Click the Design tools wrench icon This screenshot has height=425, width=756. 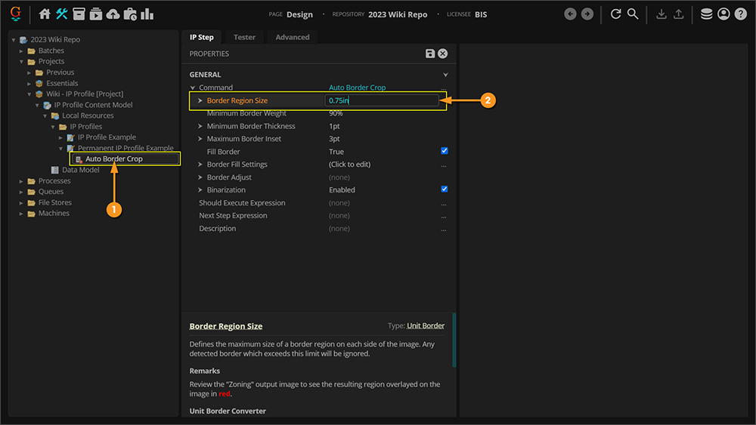(x=62, y=14)
